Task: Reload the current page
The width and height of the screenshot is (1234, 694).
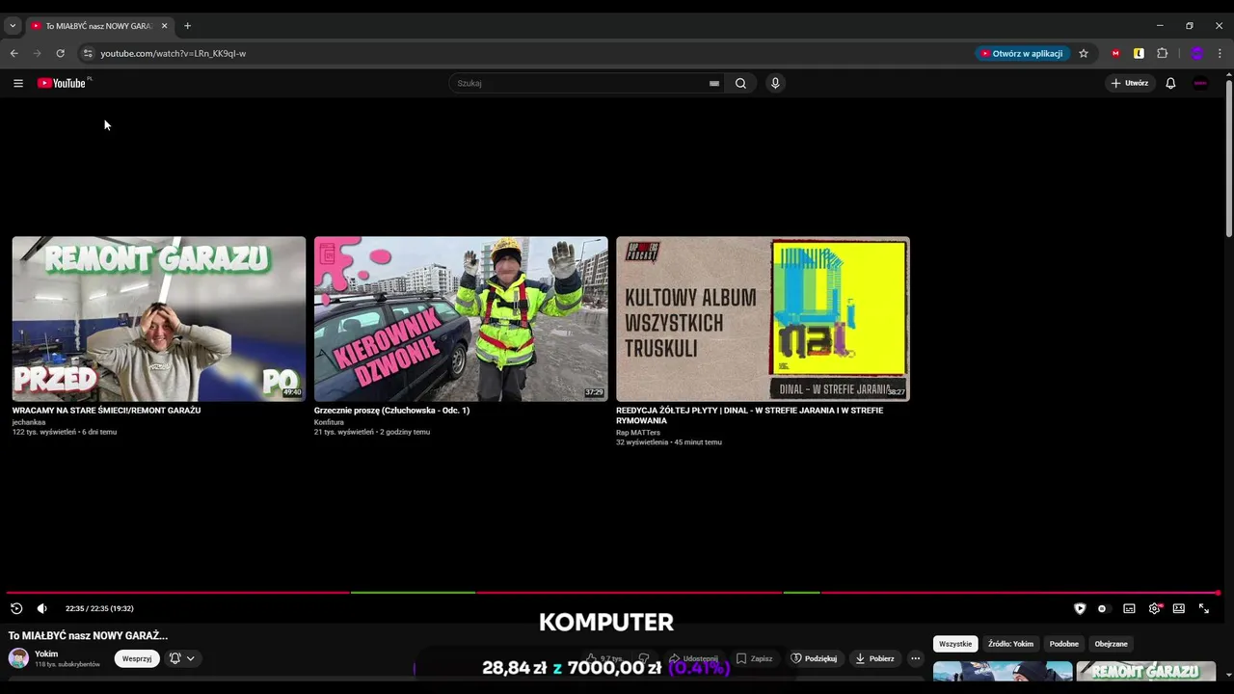Action: coord(60,53)
